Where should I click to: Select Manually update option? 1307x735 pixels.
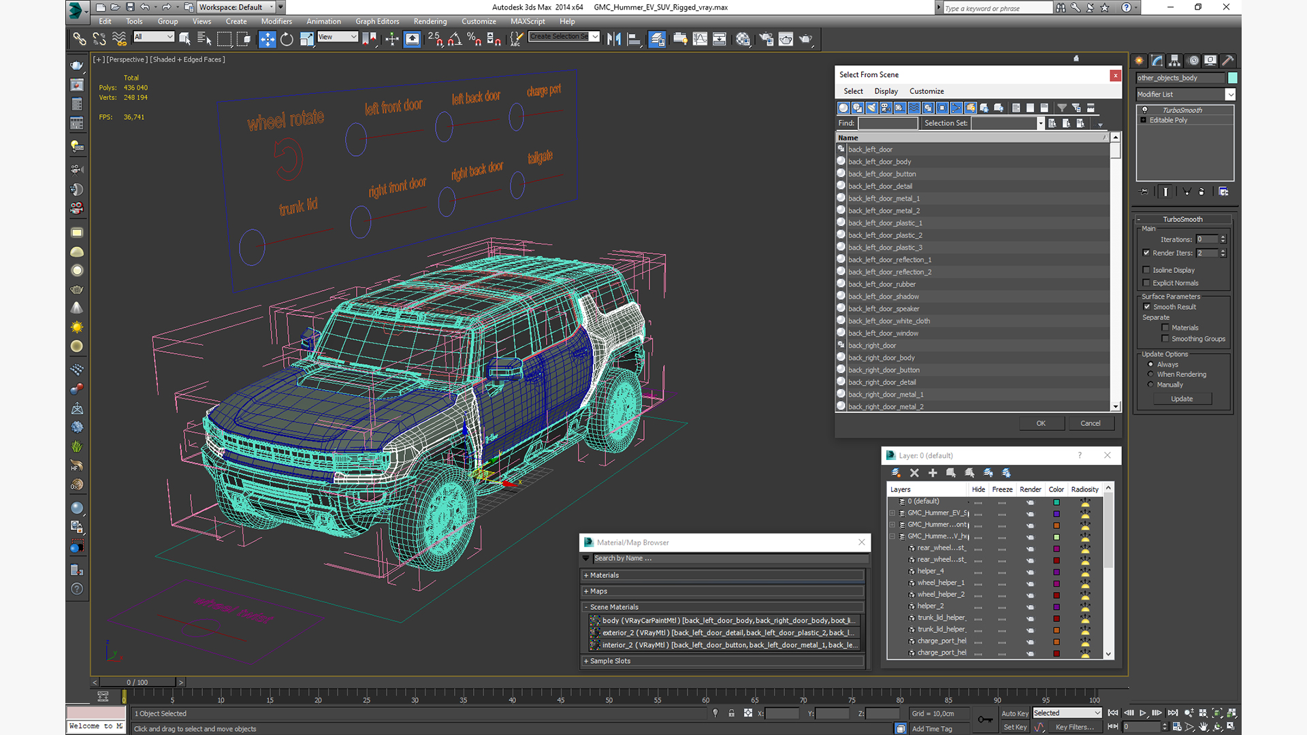pos(1151,385)
